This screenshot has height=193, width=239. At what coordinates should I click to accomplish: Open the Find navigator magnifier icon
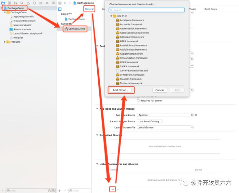tap(22, 3)
